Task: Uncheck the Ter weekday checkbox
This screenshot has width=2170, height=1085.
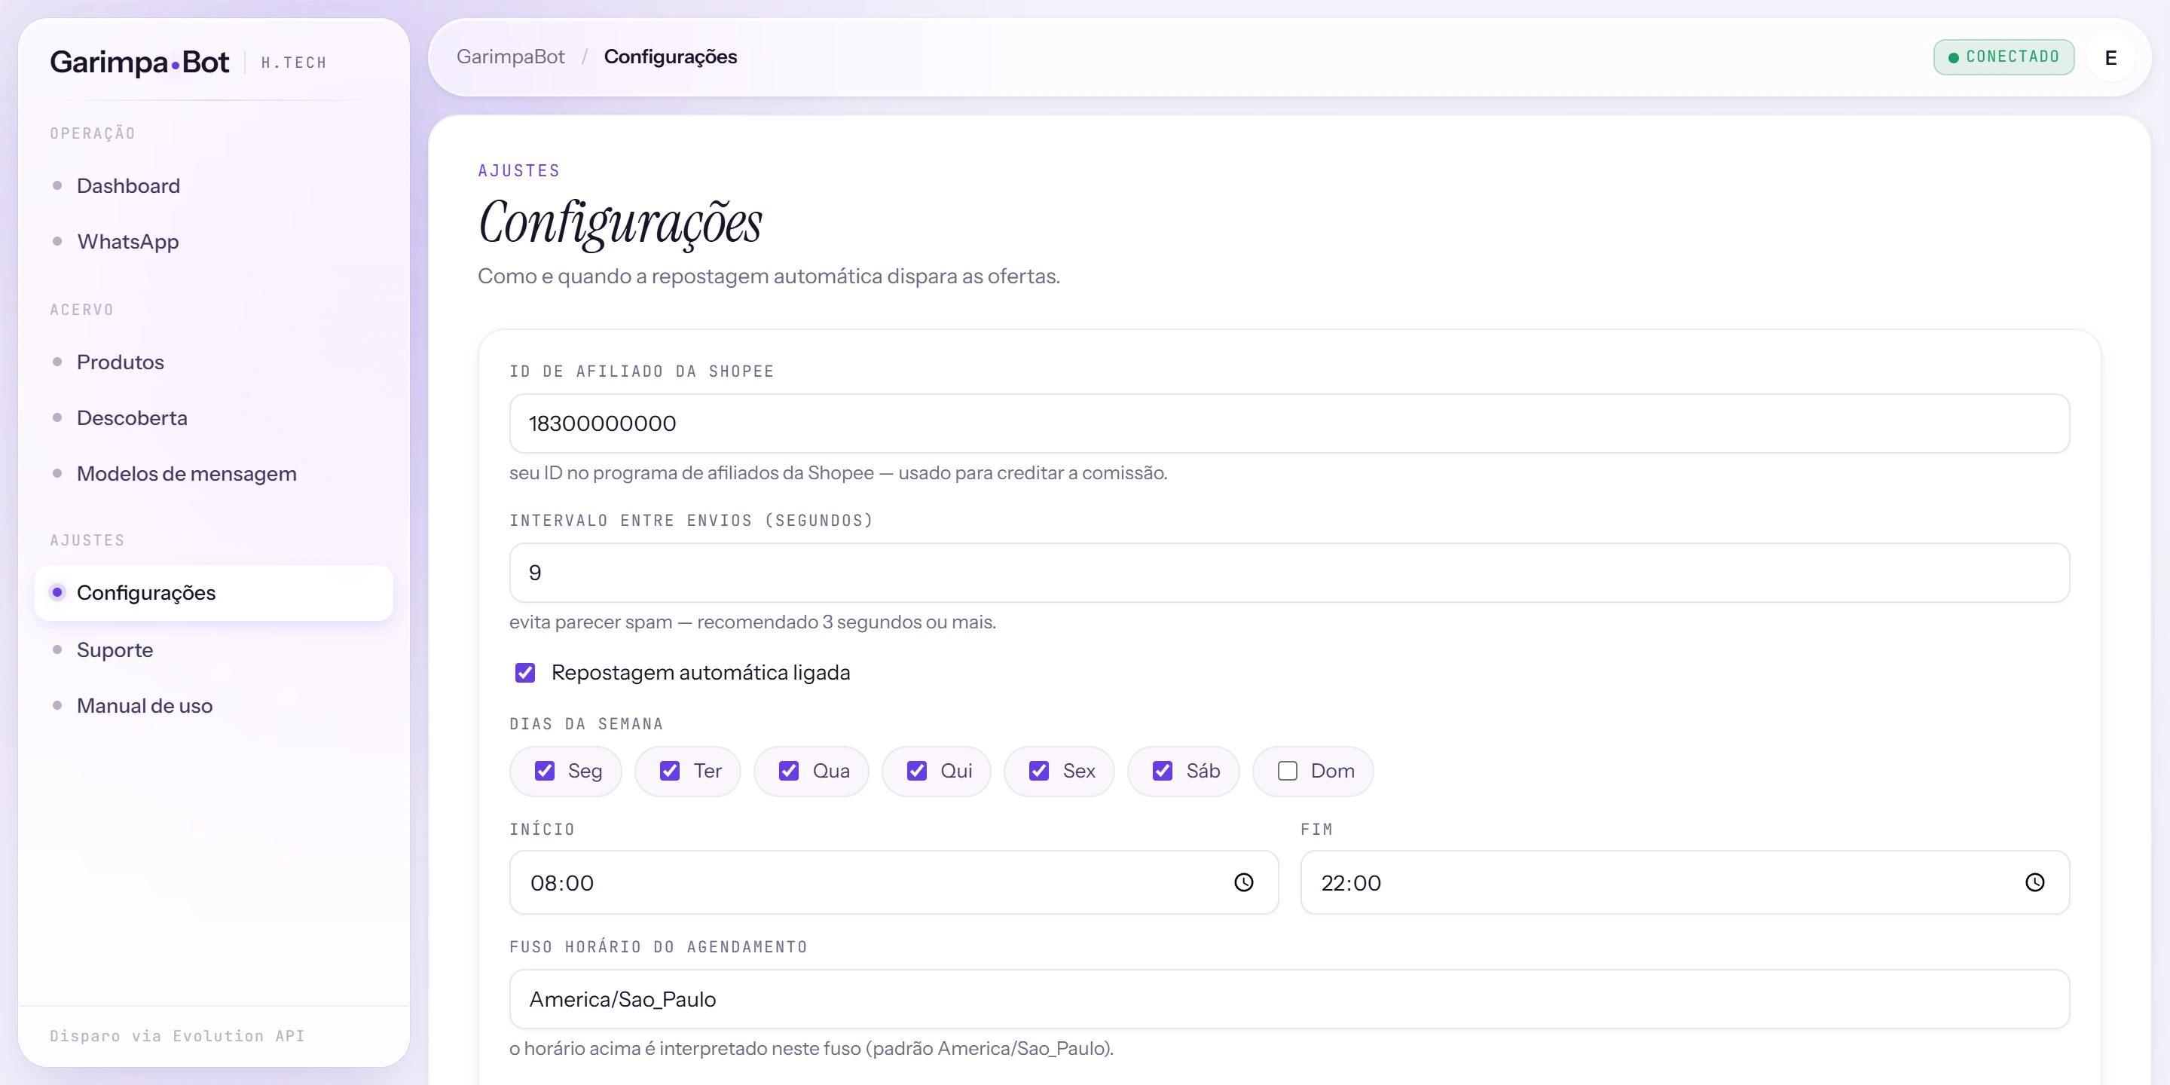Action: point(670,771)
